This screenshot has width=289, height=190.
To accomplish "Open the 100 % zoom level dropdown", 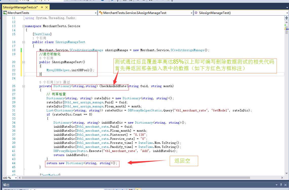I will [16, 178].
